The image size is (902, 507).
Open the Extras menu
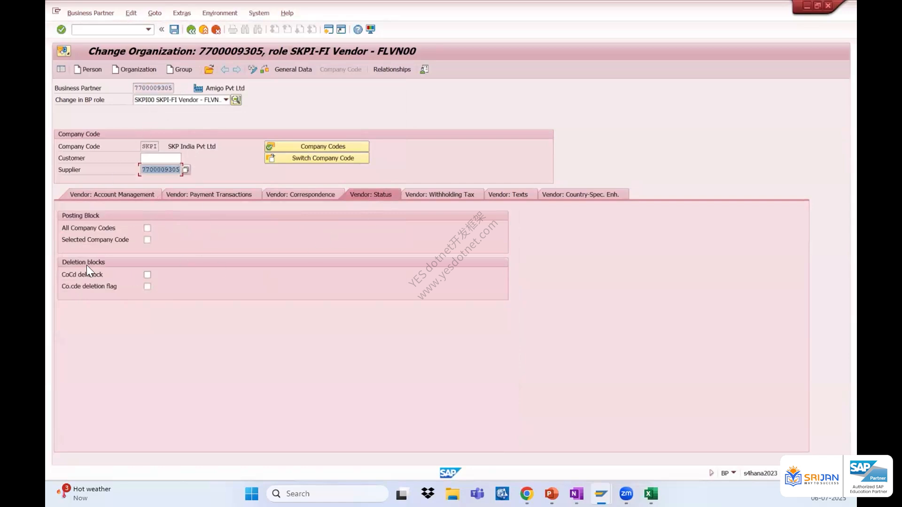click(181, 13)
